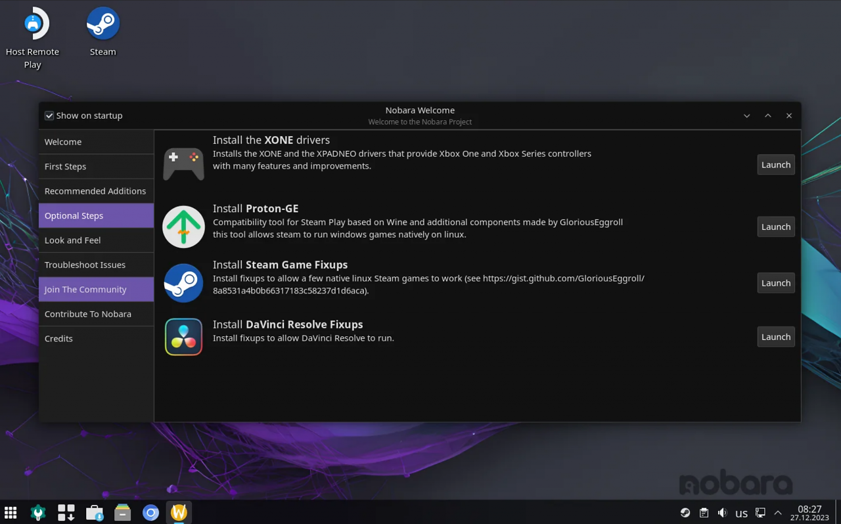Open the green wrench app in taskbar
Image resolution: width=841 pixels, height=524 pixels.
click(x=38, y=513)
